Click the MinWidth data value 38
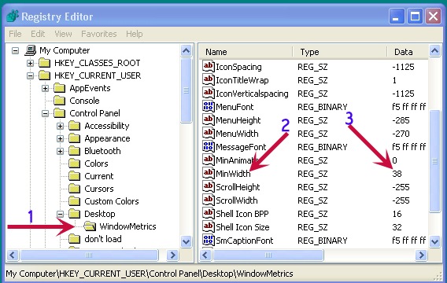447x283 pixels. point(397,174)
